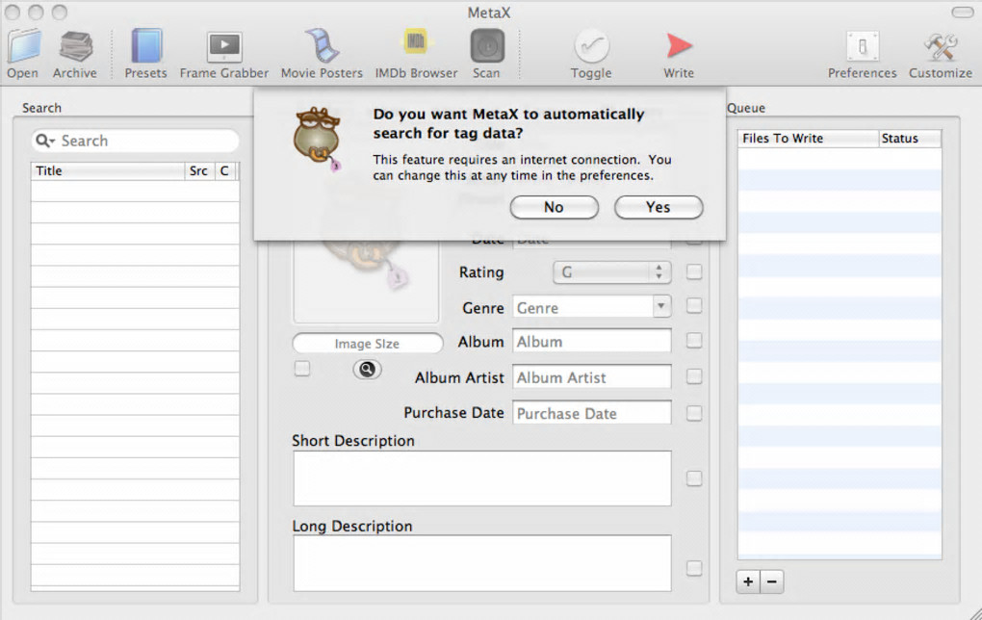This screenshot has height=620, width=982.
Task: Click the minus button under the queue
Action: click(772, 581)
